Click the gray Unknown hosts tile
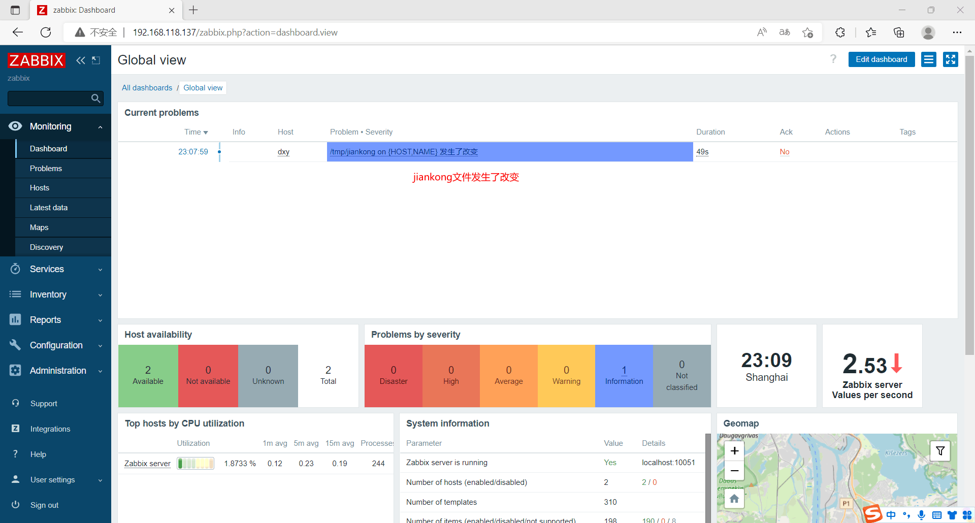The width and height of the screenshot is (975, 523). tap(268, 376)
